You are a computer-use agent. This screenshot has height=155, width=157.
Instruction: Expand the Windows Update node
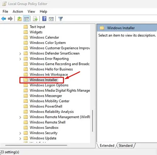[20, 139]
